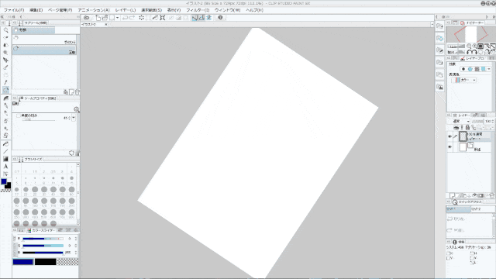Click the Navigator preview thumbnail
Viewport: 496px width, 279px height.
470,34
